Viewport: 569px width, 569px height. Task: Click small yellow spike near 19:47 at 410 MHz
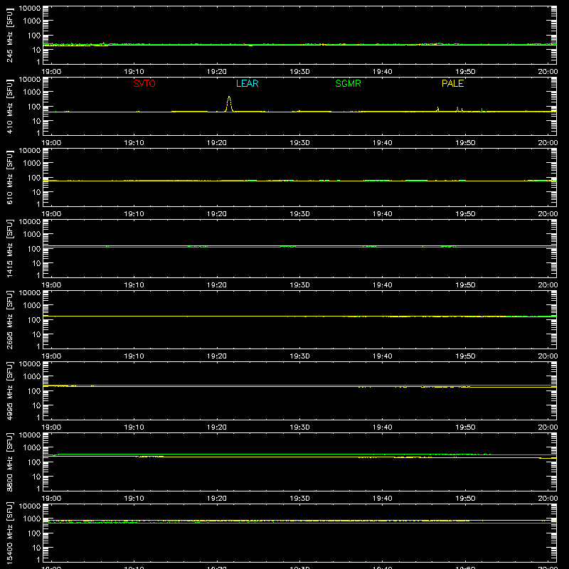[437, 109]
